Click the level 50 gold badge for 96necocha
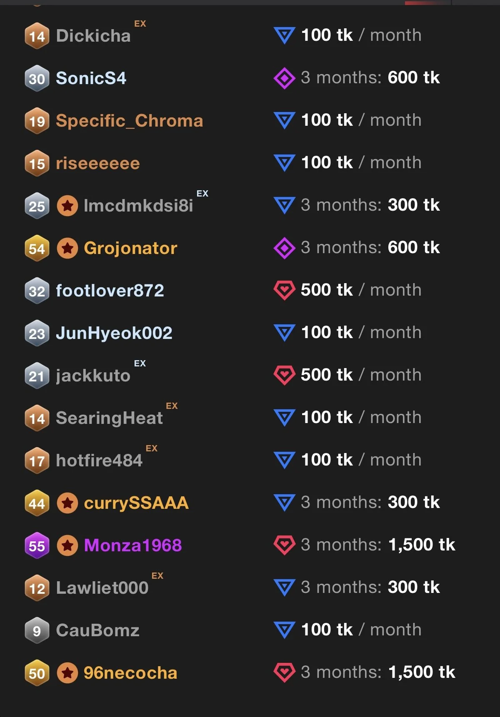500x717 pixels. click(x=37, y=673)
